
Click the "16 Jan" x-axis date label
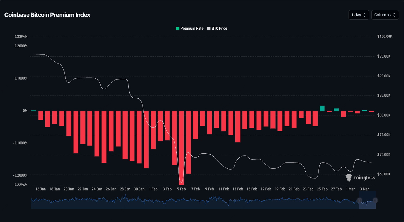click(x=41, y=189)
